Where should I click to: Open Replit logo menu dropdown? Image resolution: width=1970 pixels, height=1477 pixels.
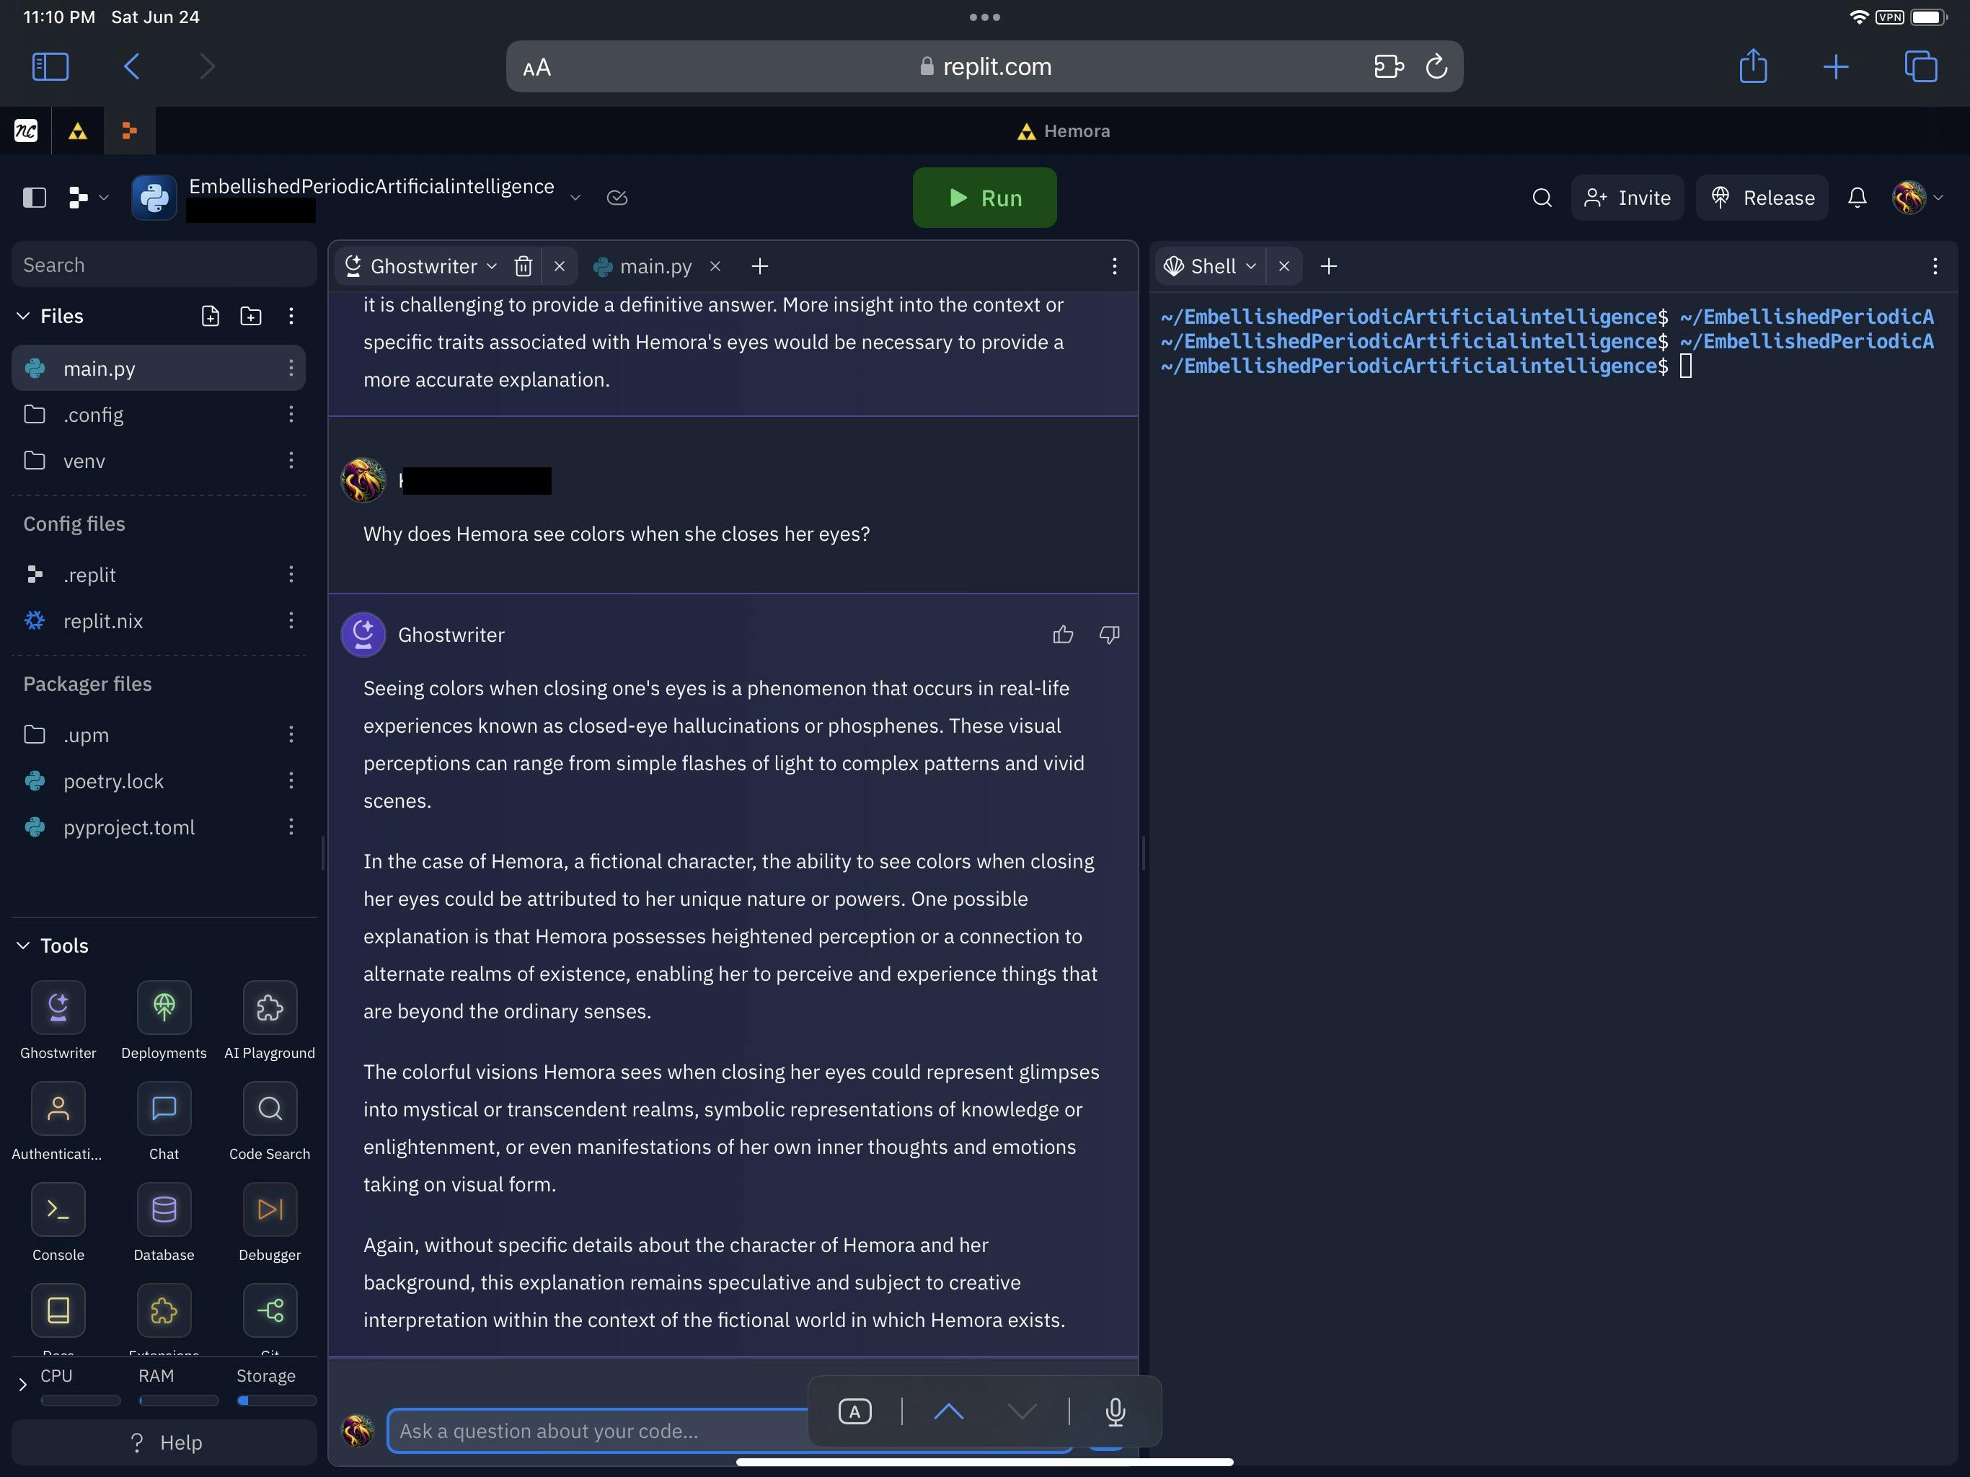[88, 198]
